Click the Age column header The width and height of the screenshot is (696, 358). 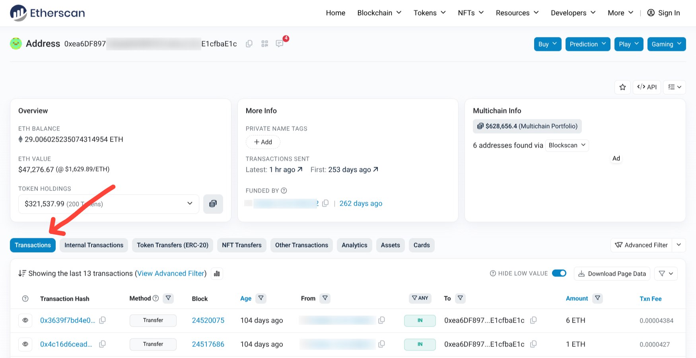(x=246, y=299)
